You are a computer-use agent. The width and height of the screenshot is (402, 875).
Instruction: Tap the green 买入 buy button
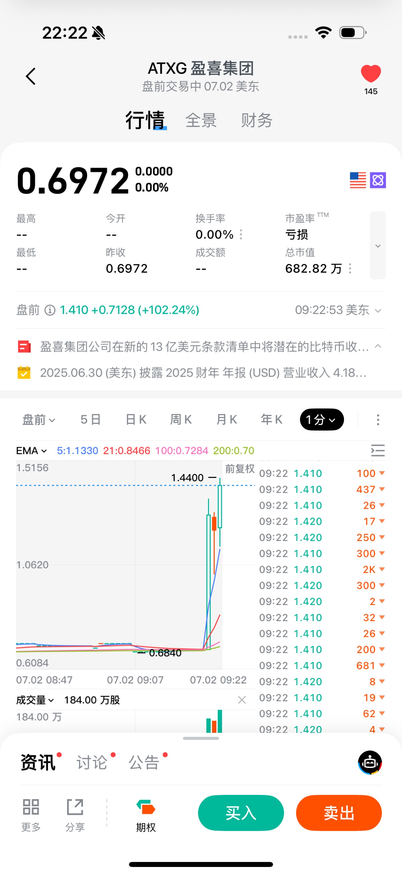click(241, 813)
